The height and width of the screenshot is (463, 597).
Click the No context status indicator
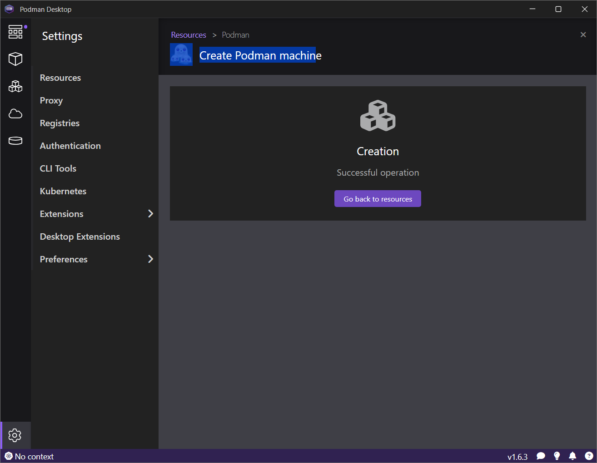point(30,456)
